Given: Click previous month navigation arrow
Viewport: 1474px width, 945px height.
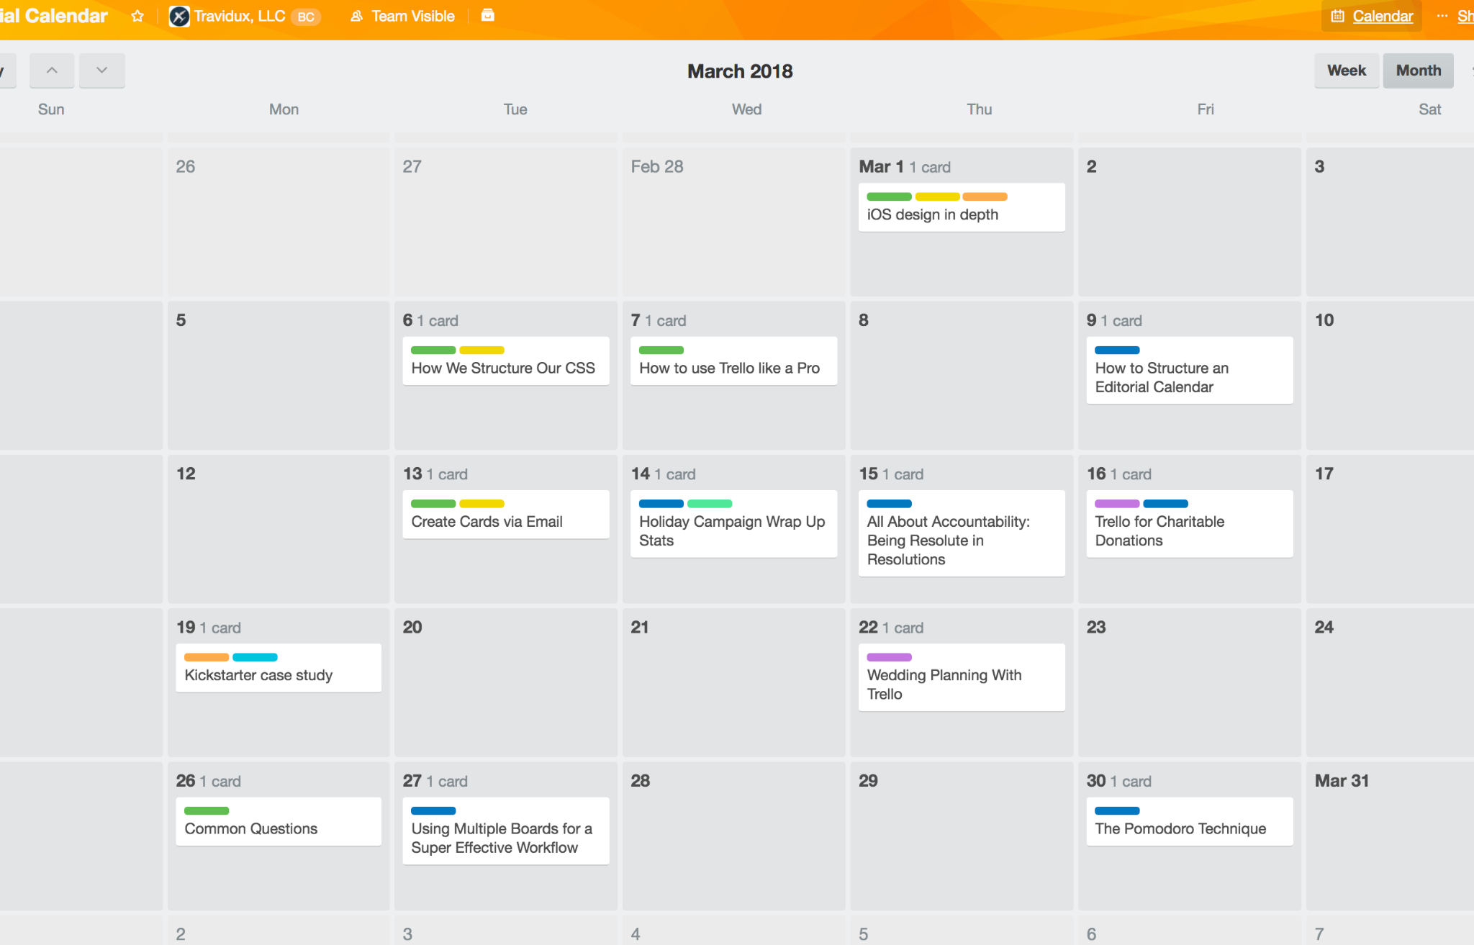Looking at the screenshot, I should coord(50,70).
